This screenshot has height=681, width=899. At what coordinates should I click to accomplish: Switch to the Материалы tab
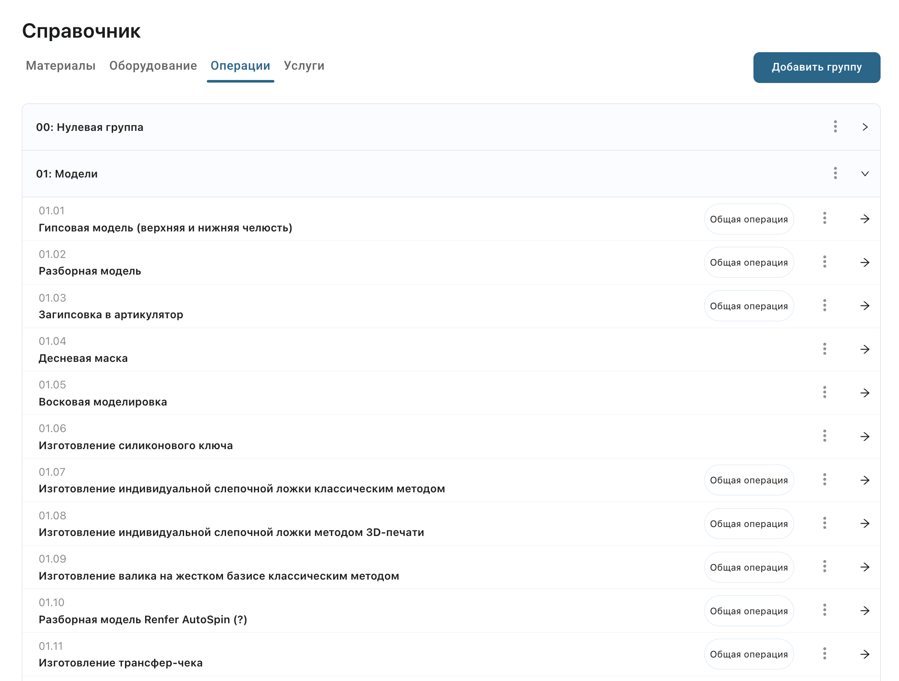(61, 66)
